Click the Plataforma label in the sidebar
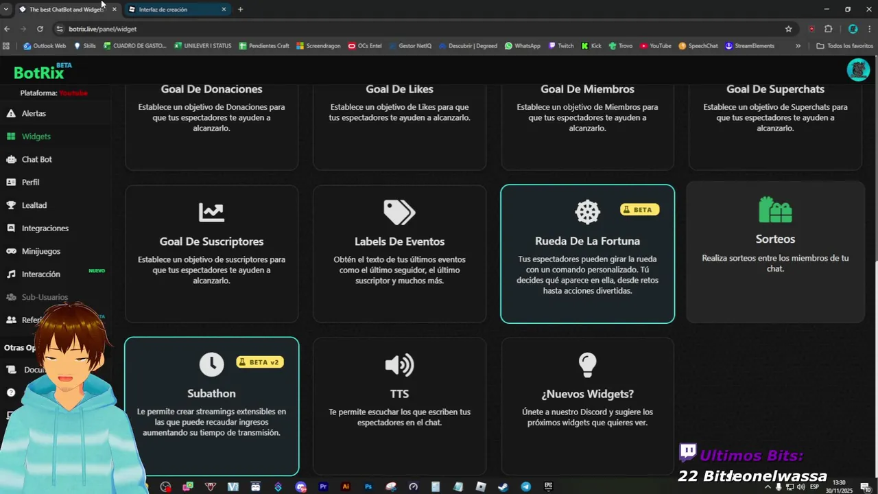878x494 pixels. 54,93
